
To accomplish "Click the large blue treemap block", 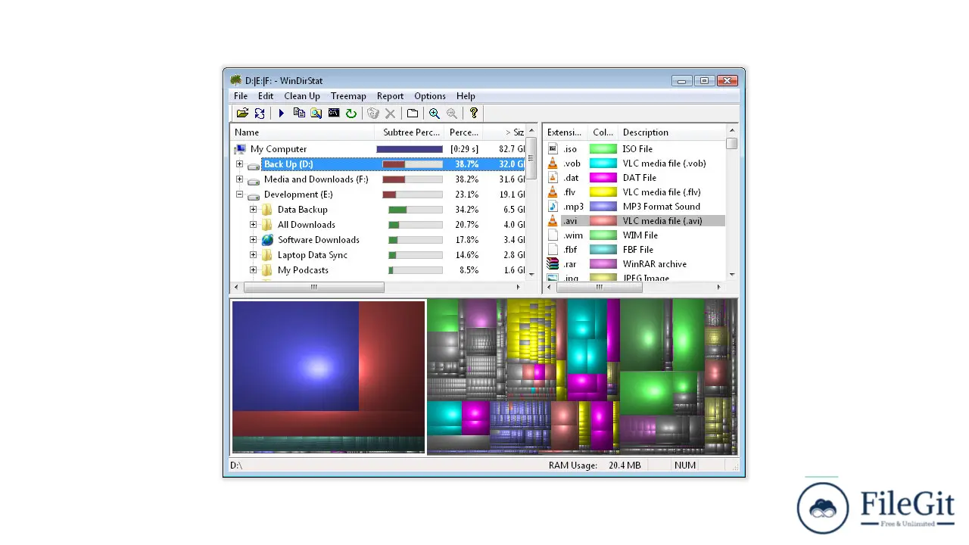I will click(295, 356).
